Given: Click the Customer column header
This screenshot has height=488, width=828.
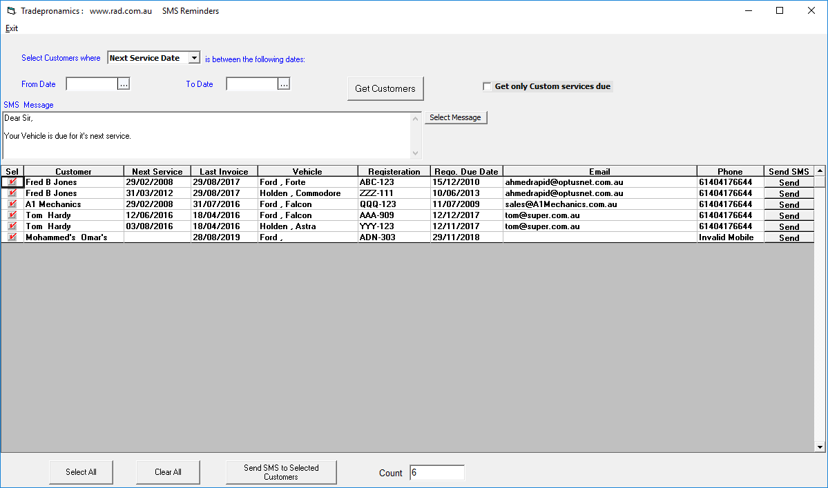Looking at the screenshot, I should coord(73,171).
